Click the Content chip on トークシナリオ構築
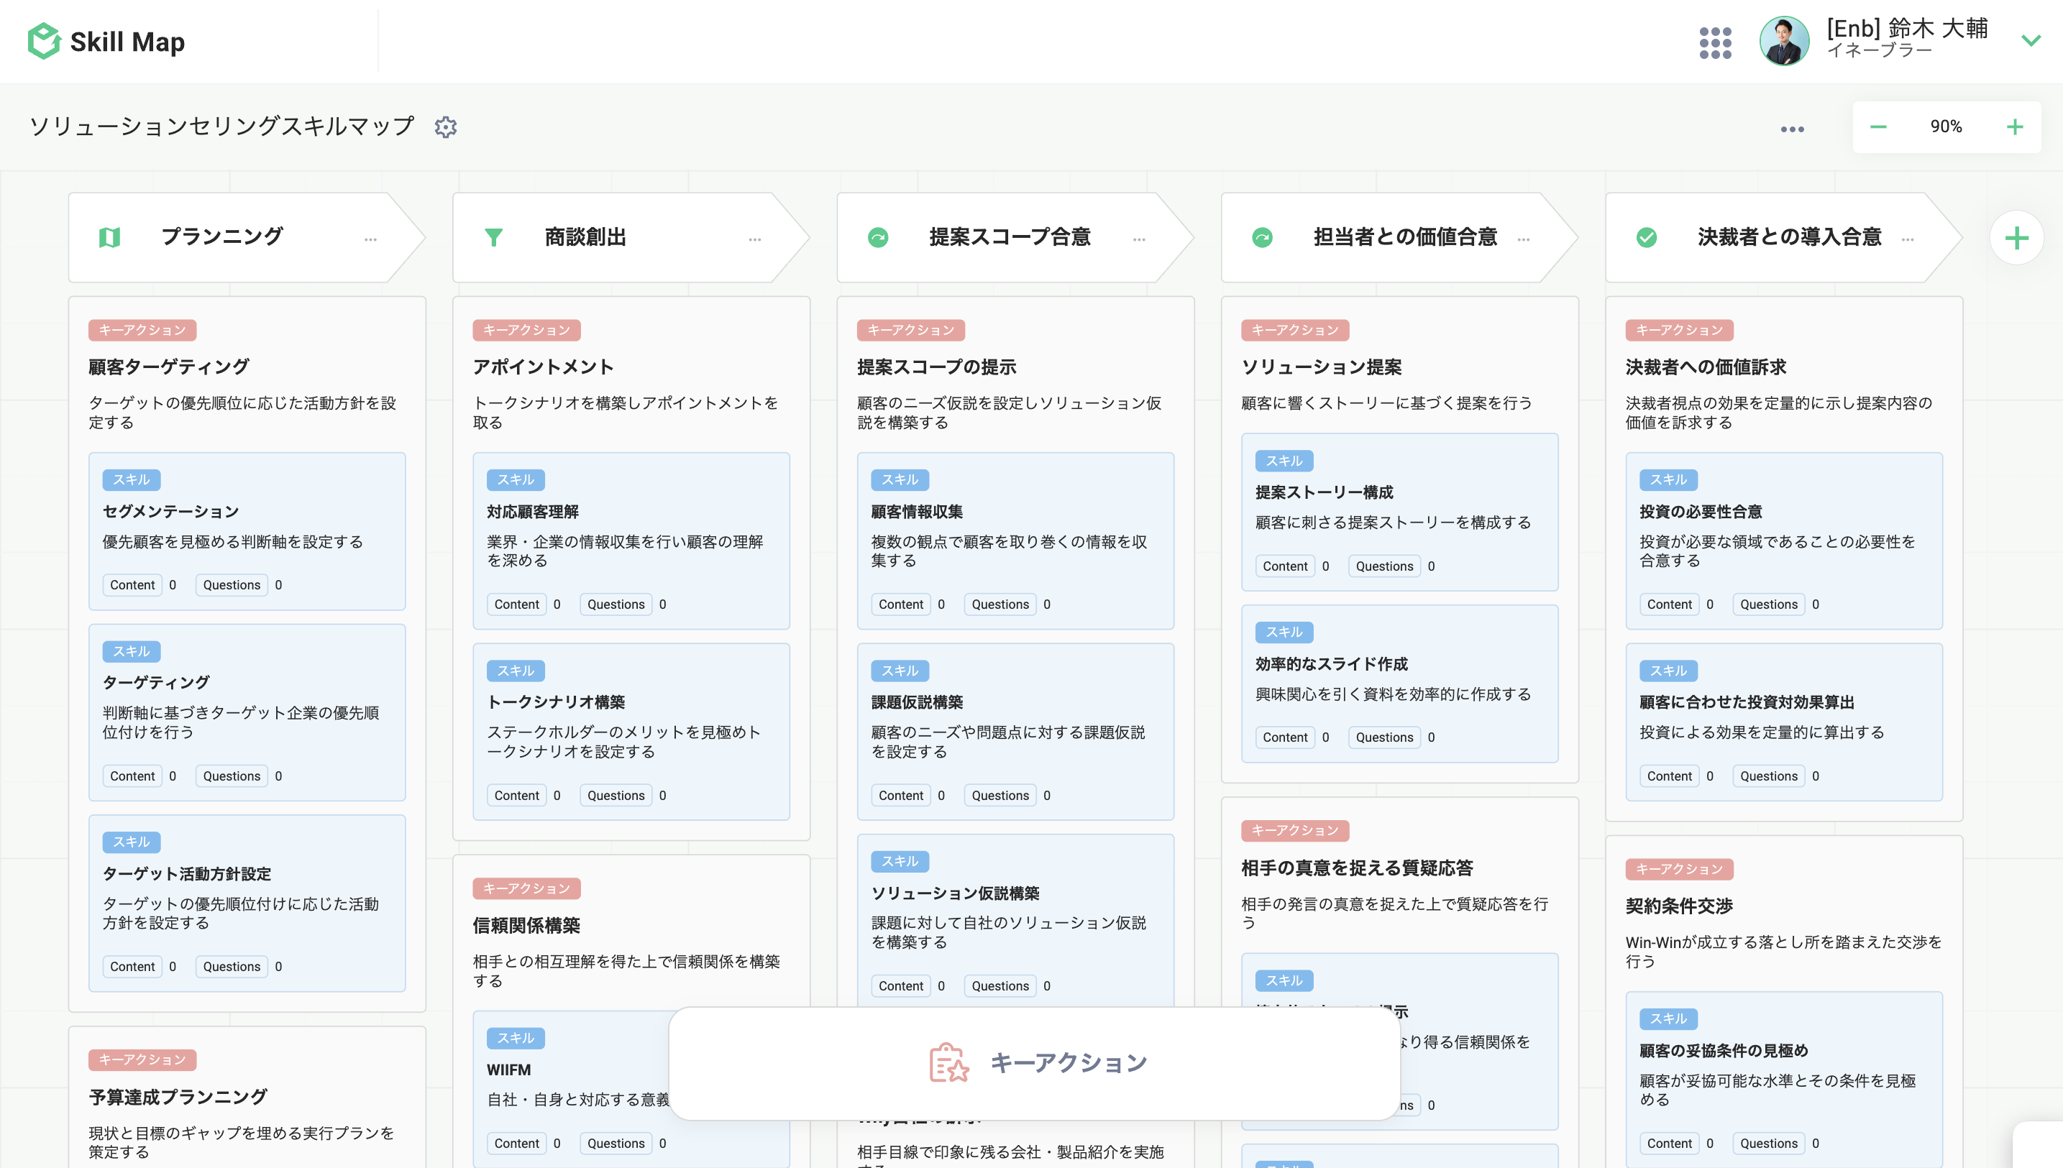This screenshot has height=1168, width=2063. point(517,795)
